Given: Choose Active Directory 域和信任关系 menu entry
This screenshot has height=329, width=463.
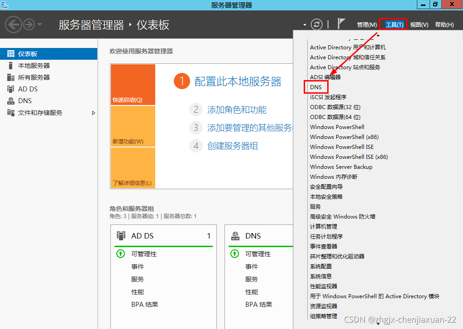Looking at the screenshot, I should tap(348, 57).
